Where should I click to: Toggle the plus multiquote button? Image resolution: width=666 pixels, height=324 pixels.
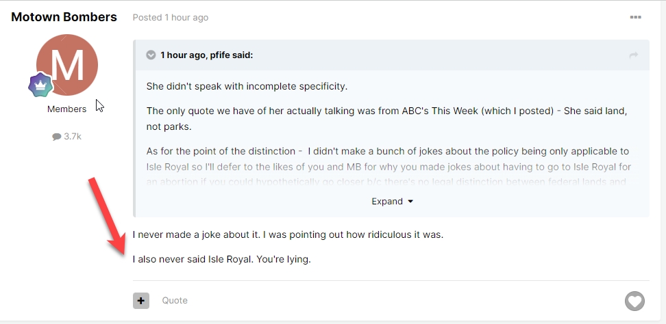pos(141,301)
